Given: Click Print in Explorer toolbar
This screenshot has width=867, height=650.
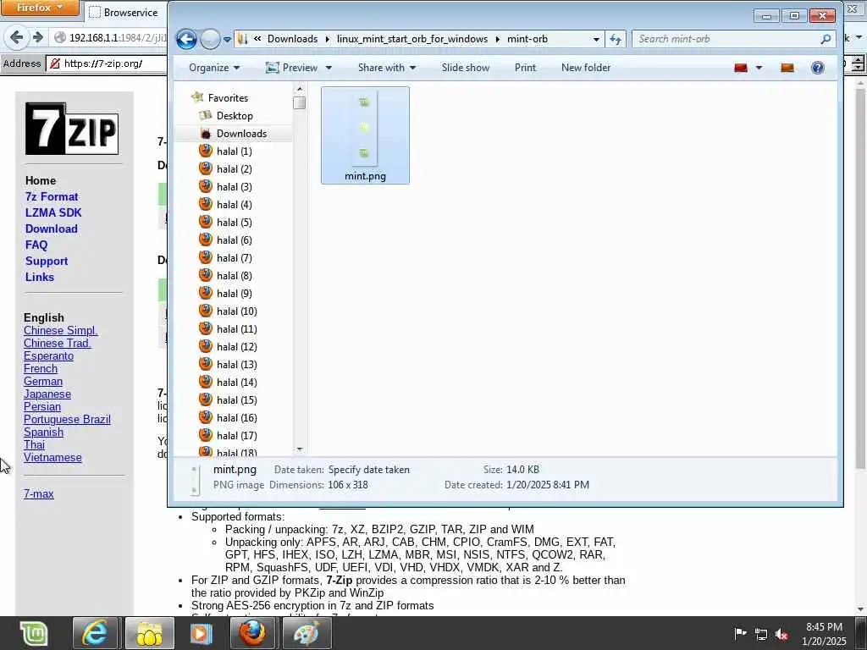Looking at the screenshot, I should coord(525,68).
